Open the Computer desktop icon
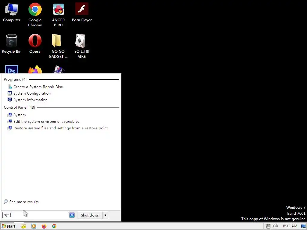 pos(12,13)
